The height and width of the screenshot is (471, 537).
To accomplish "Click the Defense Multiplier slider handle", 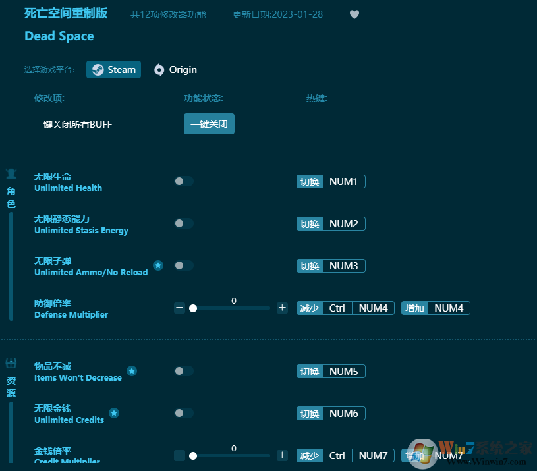I will click(193, 308).
